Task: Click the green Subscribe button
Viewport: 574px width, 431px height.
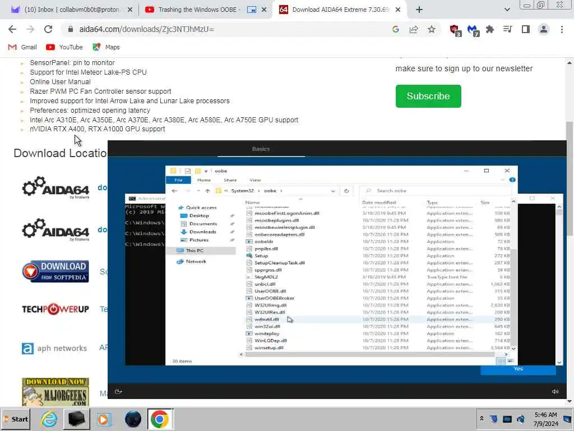Action: [428, 96]
